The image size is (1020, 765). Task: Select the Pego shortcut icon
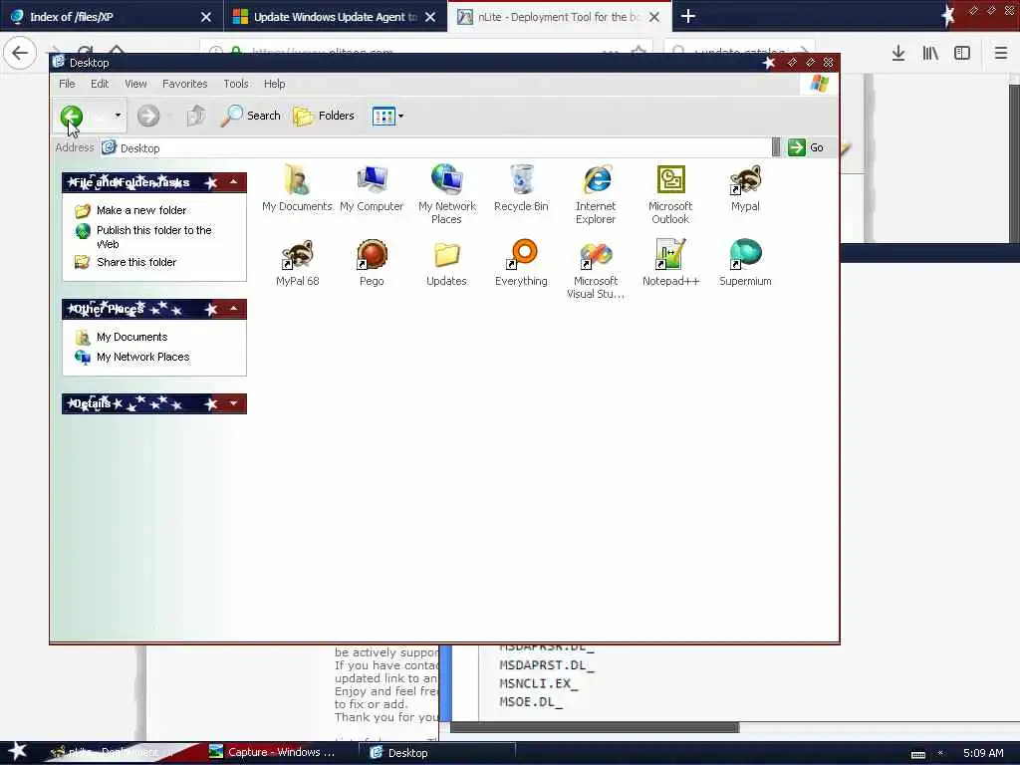[x=372, y=263]
